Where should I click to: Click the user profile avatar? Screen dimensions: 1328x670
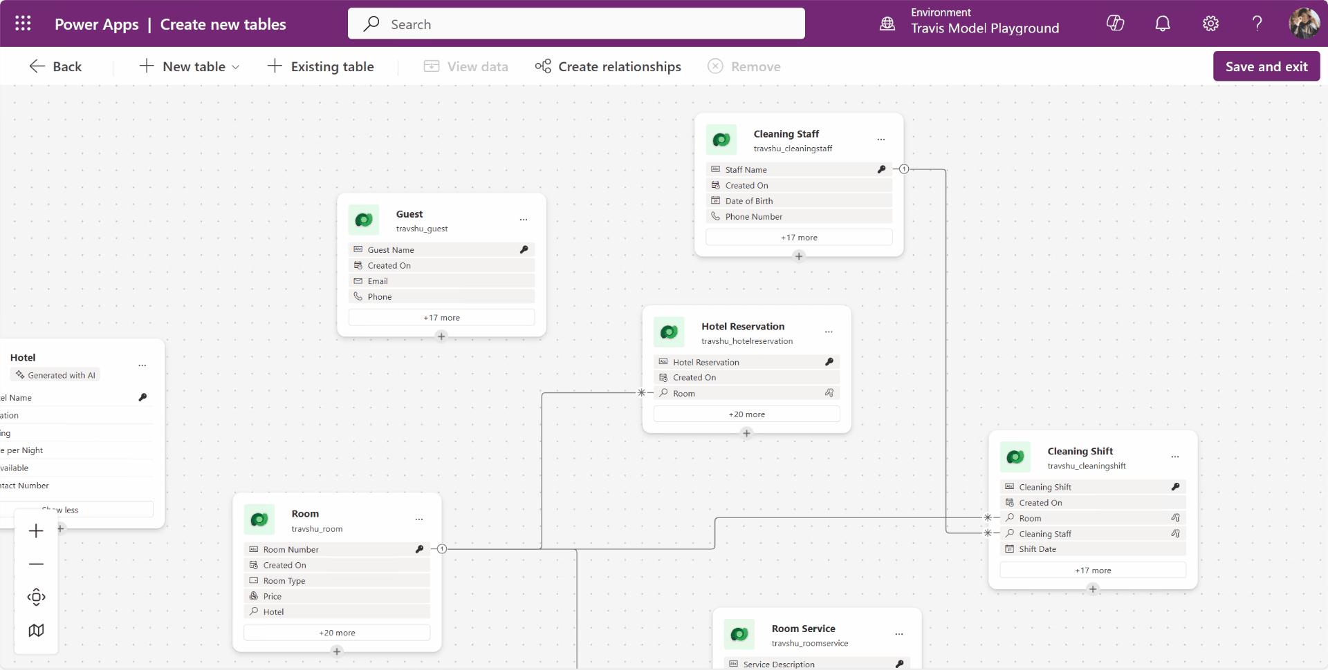[x=1305, y=23]
